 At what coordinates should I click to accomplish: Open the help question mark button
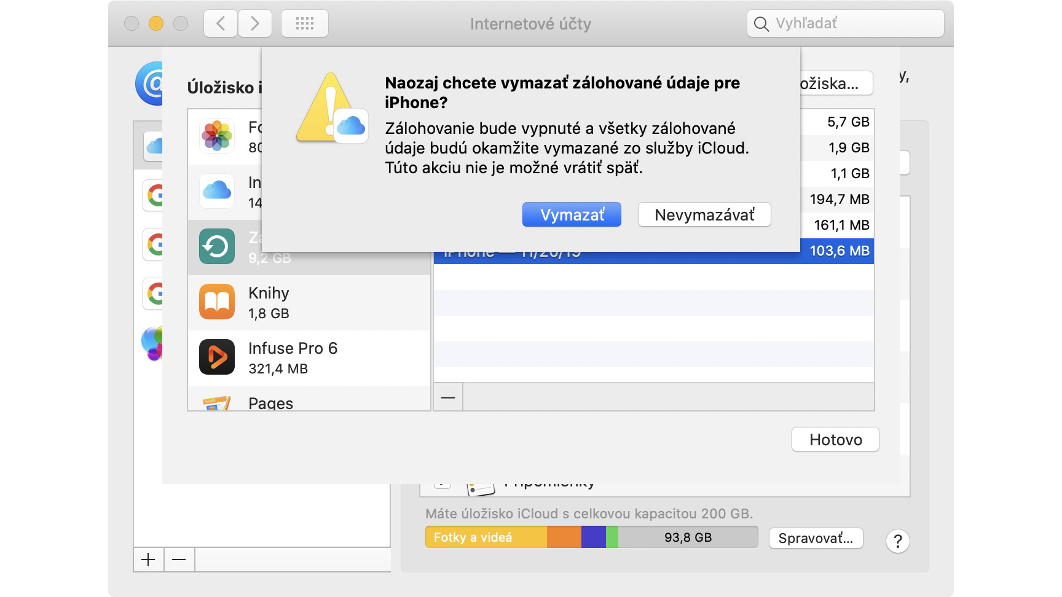tap(897, 541)
